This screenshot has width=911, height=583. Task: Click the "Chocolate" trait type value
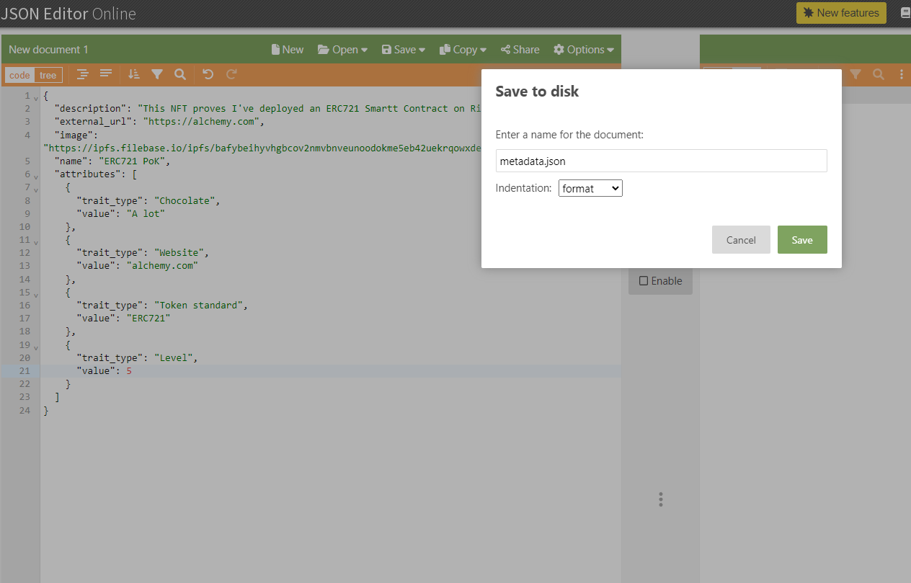[185, 200]
